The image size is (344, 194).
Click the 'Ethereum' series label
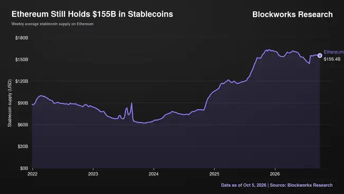click(x=334, y=52)
